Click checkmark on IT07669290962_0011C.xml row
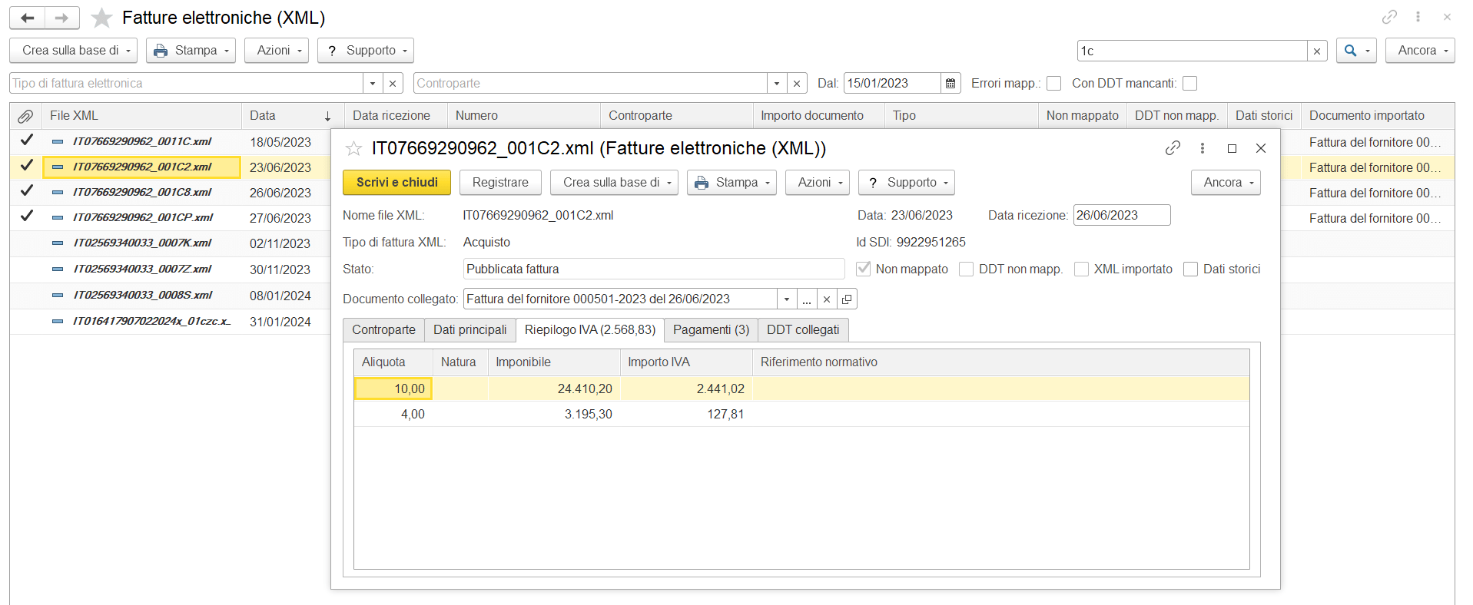This screenshot has width=1473, height=605. pyautogui.click(x=27, y=140)
